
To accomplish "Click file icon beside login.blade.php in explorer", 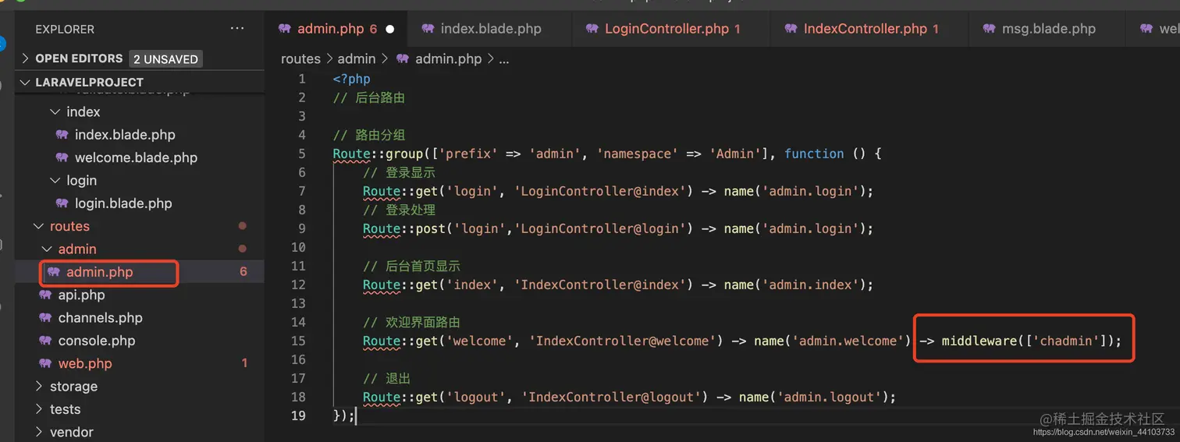I will [x=62, y=203].
